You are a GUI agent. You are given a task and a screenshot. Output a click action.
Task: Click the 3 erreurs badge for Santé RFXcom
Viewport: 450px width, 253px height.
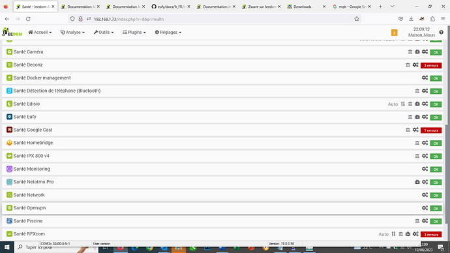pos(431,235)
